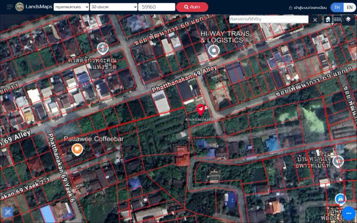
Task: Open the grid measurement tool icon
Action: [337, 19]
